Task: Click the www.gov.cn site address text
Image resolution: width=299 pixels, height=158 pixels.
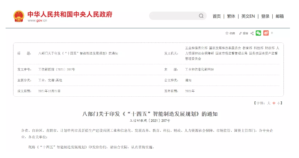Action: click(x=37, y=21)
